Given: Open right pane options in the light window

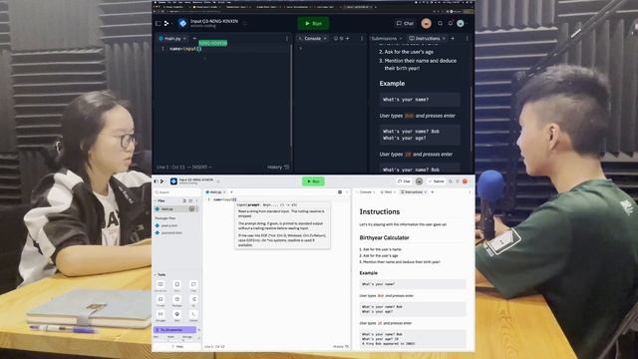Looking at the screenshot, I should 470,192.
